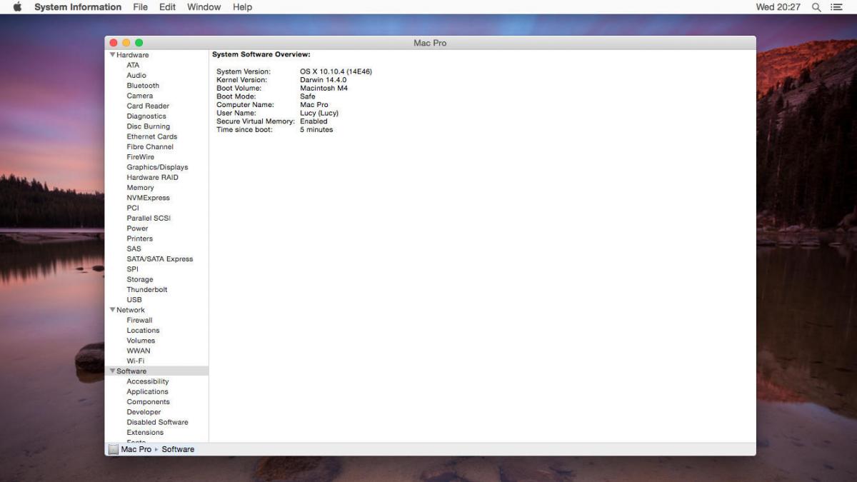
Task: Select Disabled Software in the sidebar
Action: [x=158, y=422]
